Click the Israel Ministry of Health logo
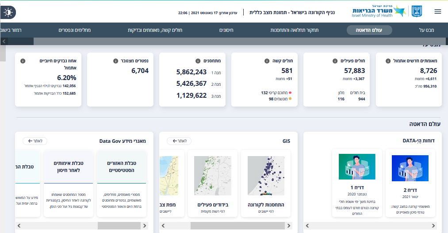Screen dimensions: 448x233 [x=379, y=11]
